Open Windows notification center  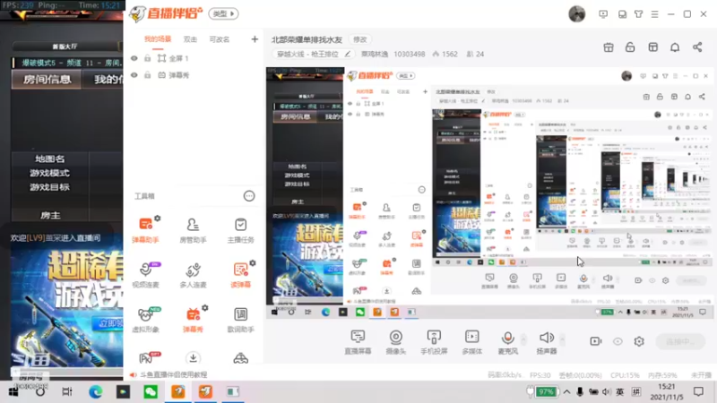point(698,391)
